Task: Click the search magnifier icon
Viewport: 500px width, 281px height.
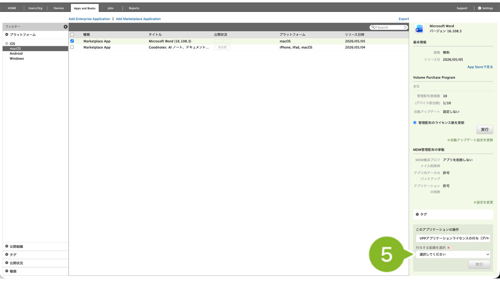Action: [373, 27]
